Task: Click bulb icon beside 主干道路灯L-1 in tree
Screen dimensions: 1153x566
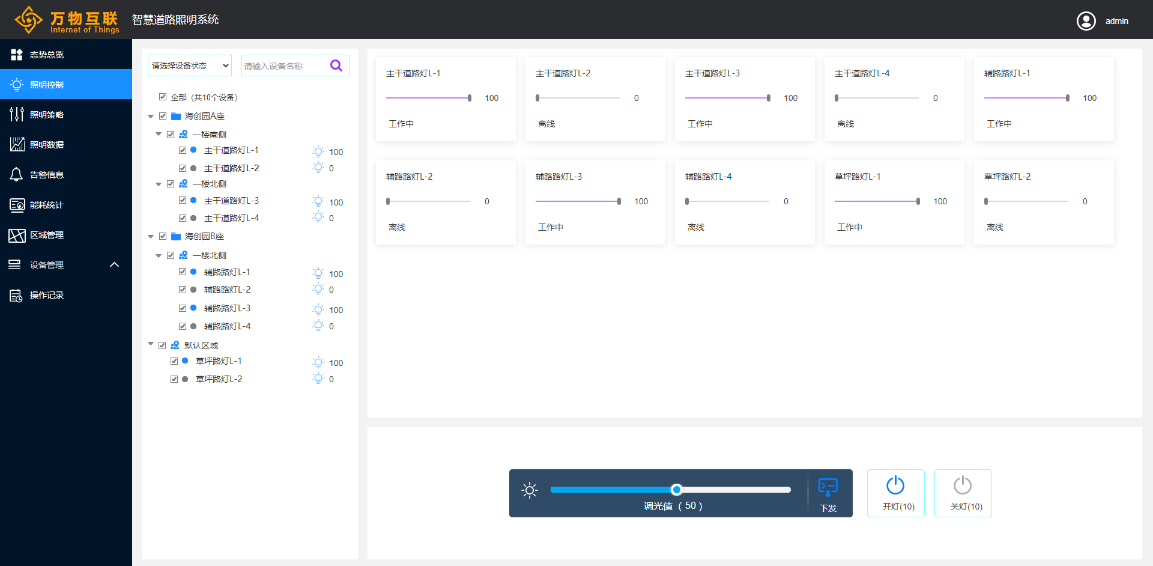Action: coord(318,151)
